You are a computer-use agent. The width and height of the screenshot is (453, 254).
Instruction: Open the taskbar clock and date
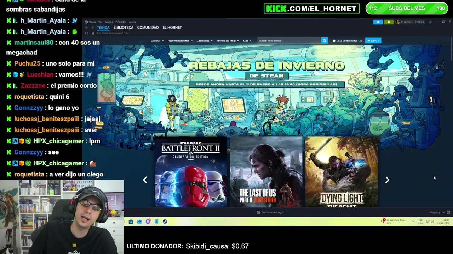pyautogui.click(x=443, y=222)
